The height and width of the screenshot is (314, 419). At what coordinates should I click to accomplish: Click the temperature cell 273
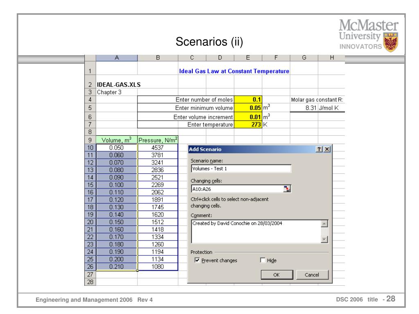[x=248, y=124]
